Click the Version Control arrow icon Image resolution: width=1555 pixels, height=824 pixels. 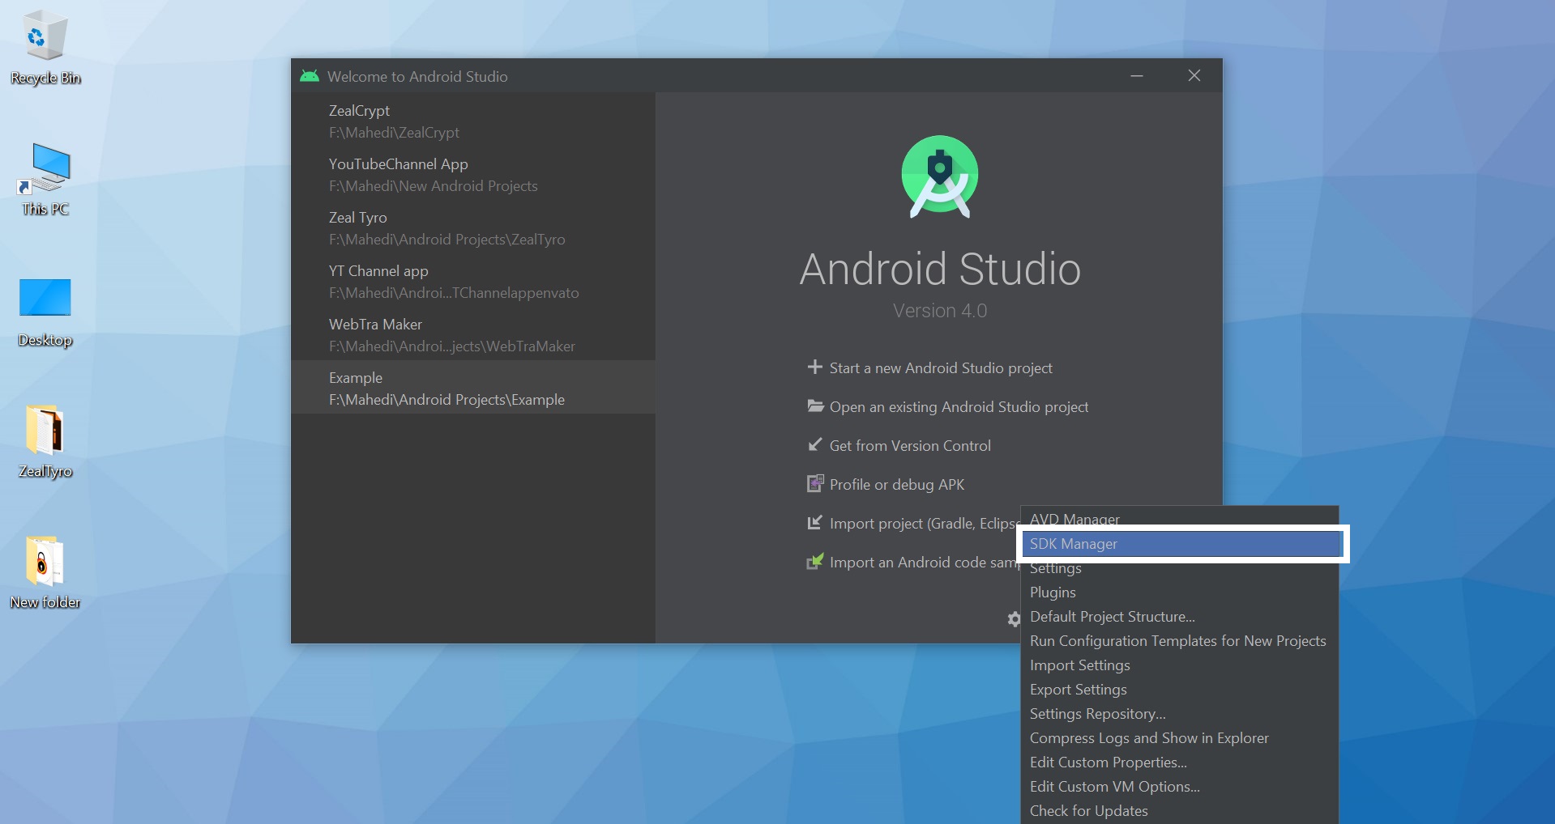click(815, 445)
